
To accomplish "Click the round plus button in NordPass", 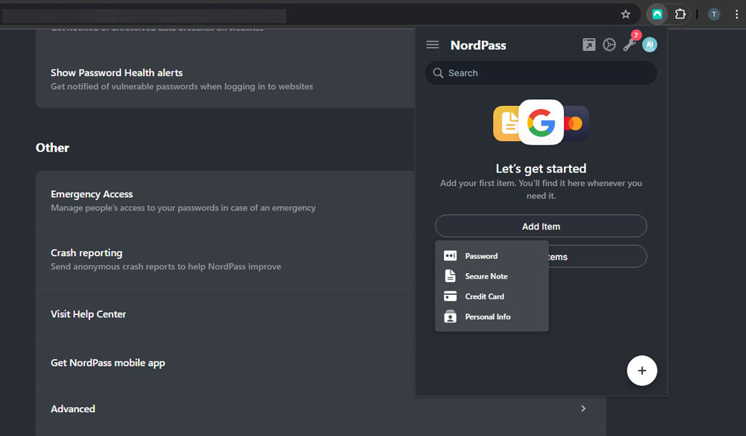I will click(642, 370).
